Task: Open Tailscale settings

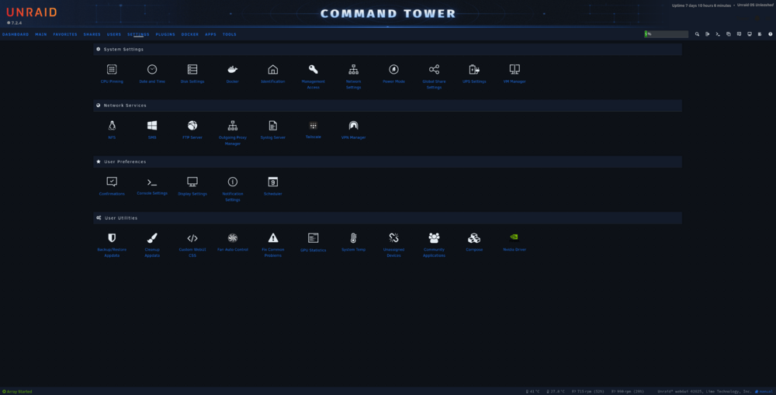Action: coord(314,130)
